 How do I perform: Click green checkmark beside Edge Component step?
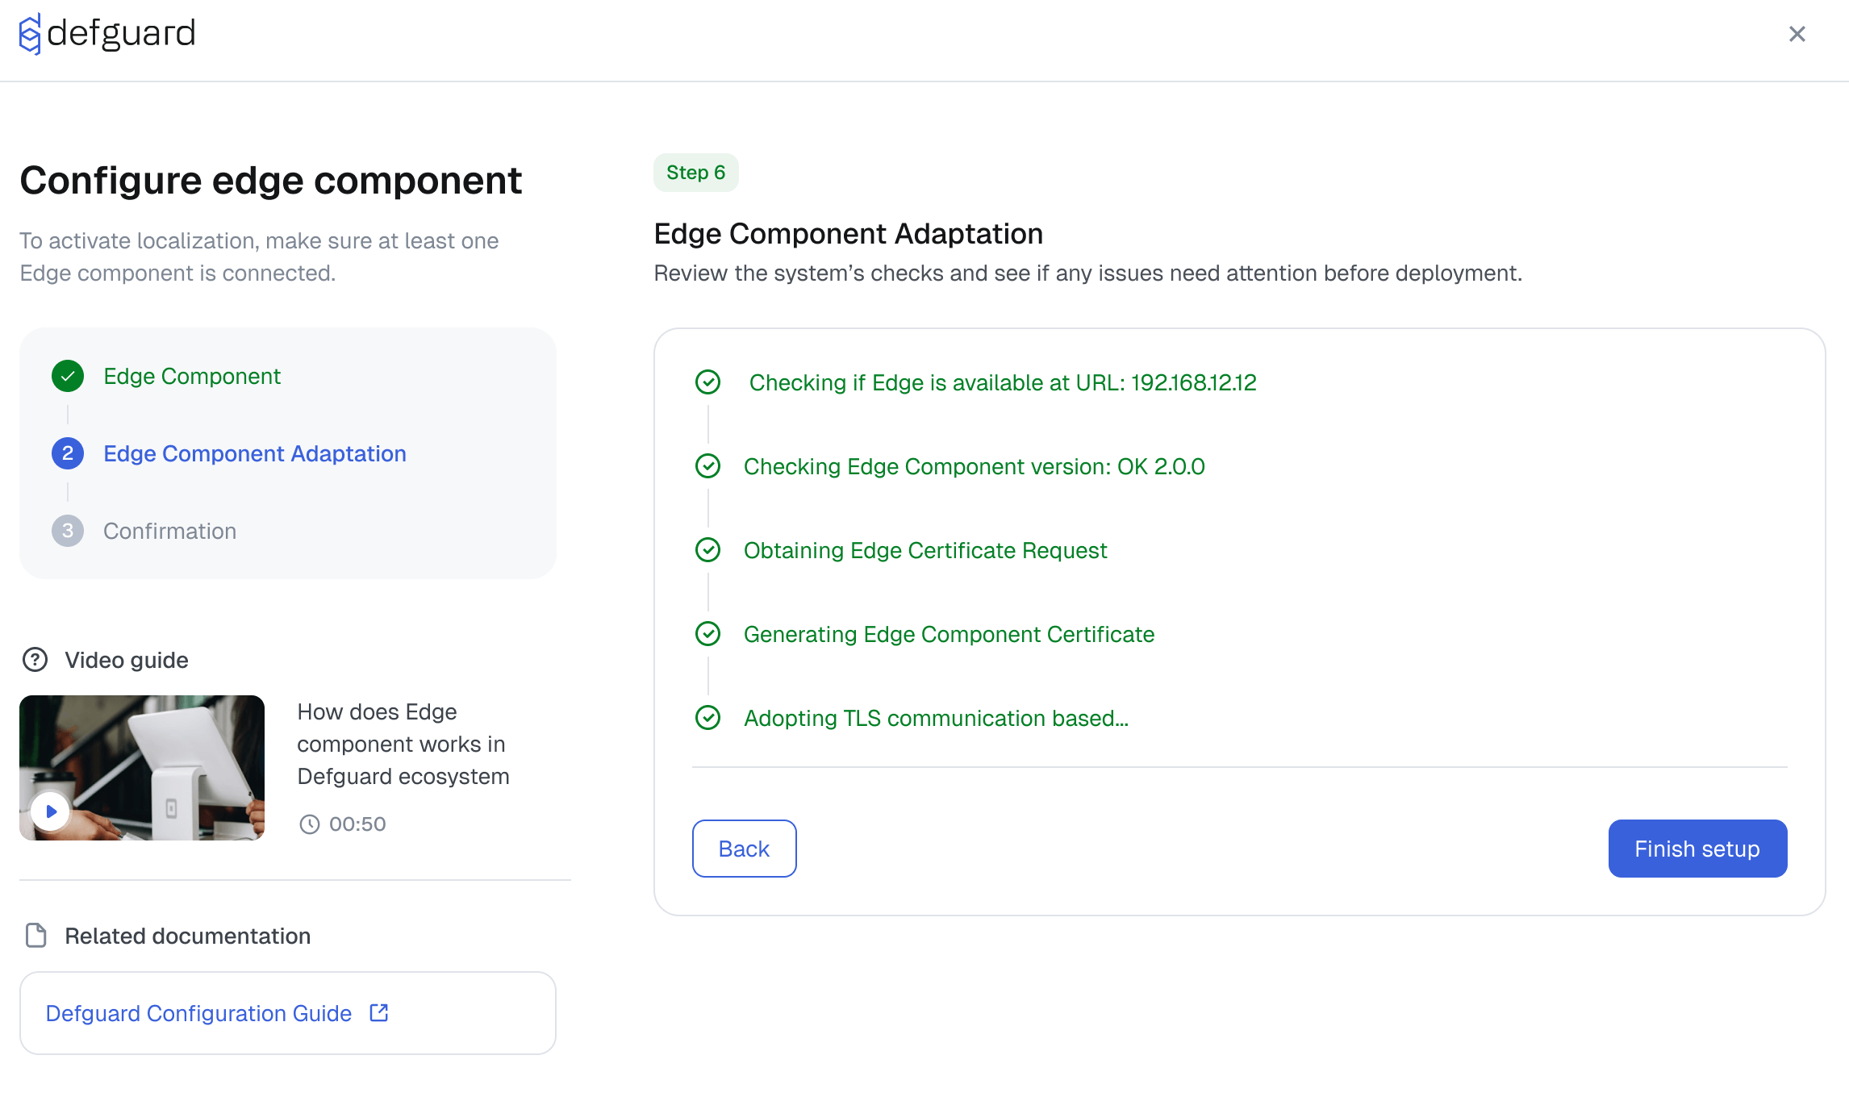point(68,376)
